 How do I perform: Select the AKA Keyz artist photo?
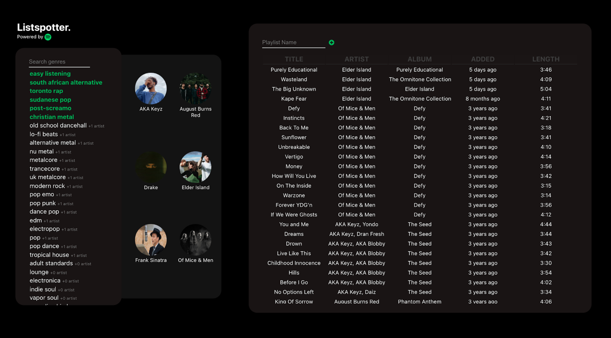coord(151,89)
